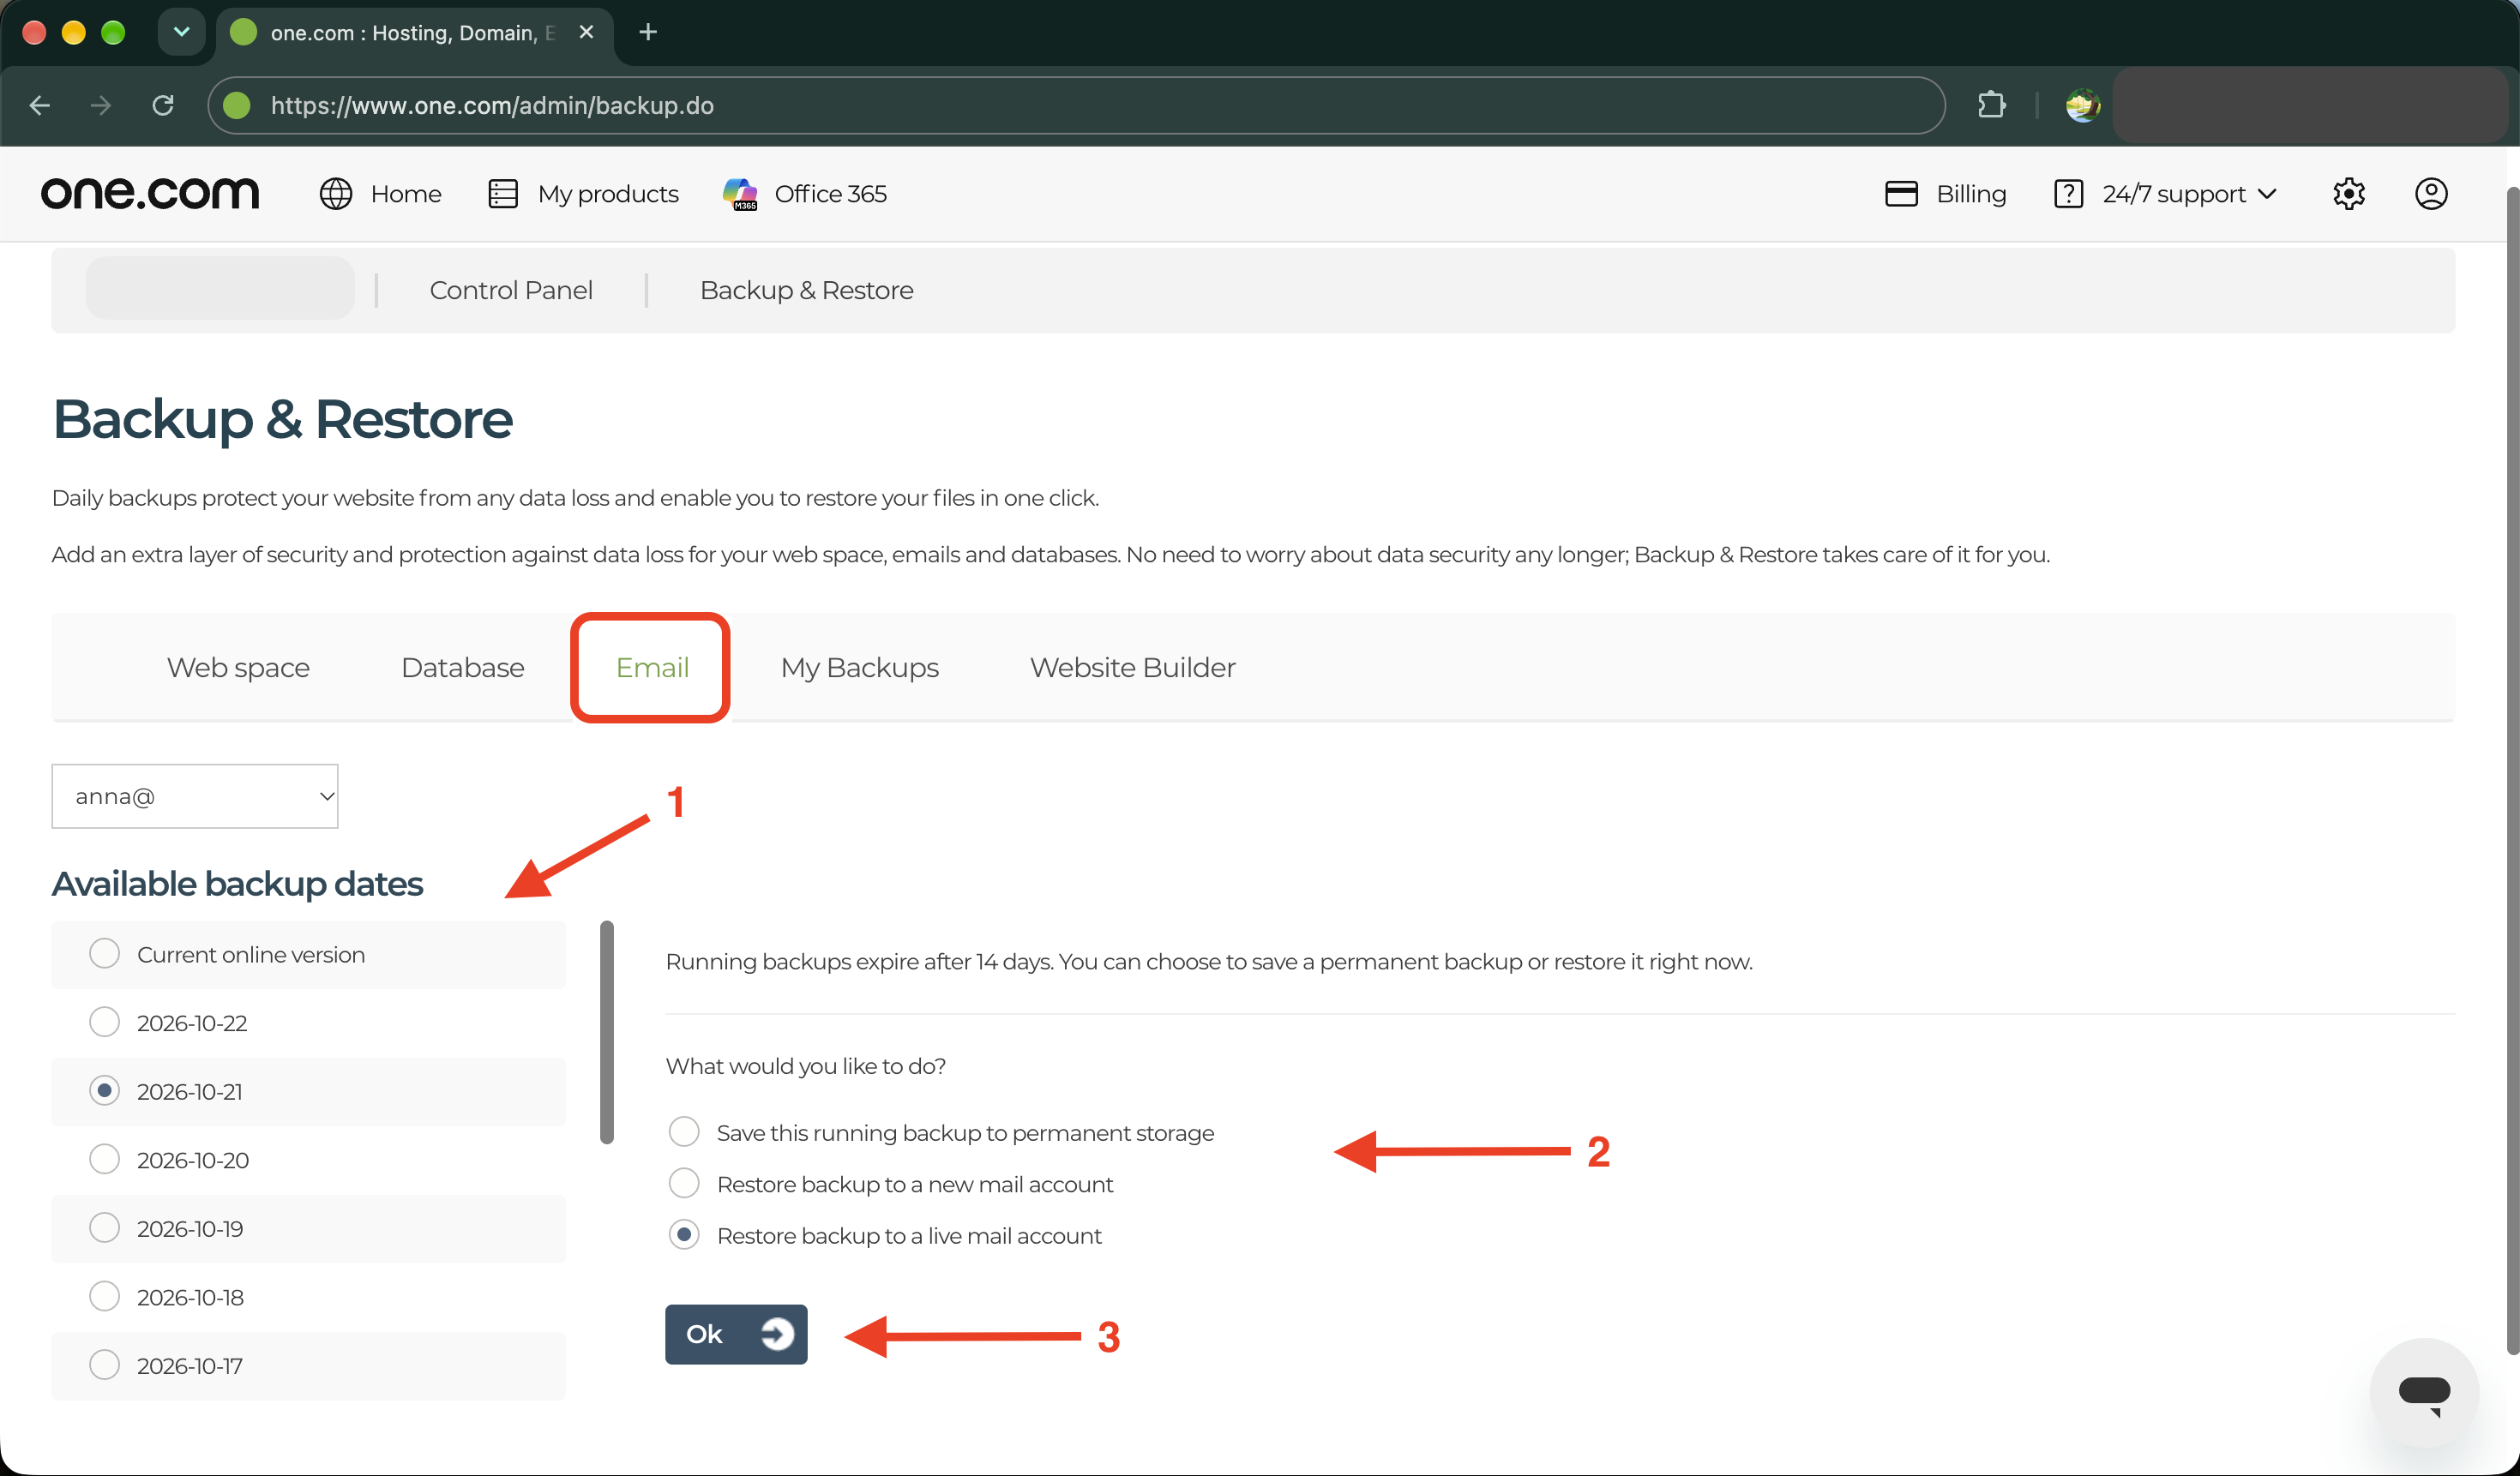Screen dimensions: 2520x1476
Task: Click the one.com logo
Action: (x=150, y=193)
